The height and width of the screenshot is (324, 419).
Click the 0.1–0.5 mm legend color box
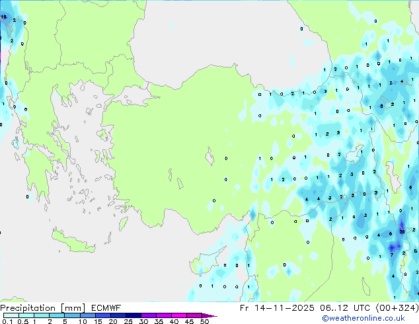point(11,315)
